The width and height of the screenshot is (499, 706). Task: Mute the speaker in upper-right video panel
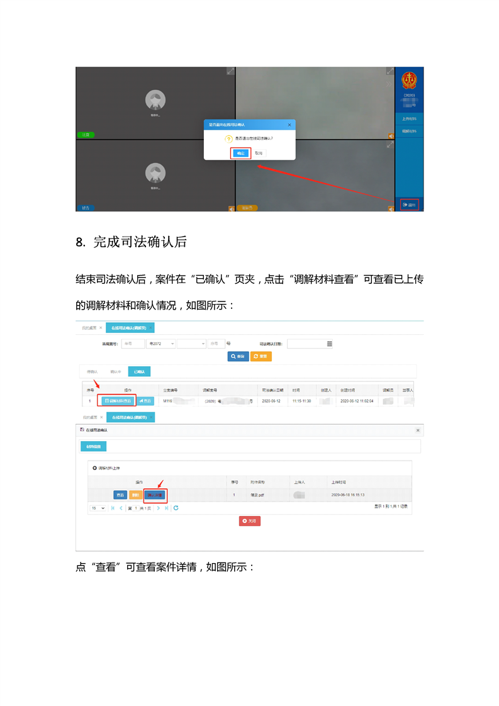pos(391,136)
